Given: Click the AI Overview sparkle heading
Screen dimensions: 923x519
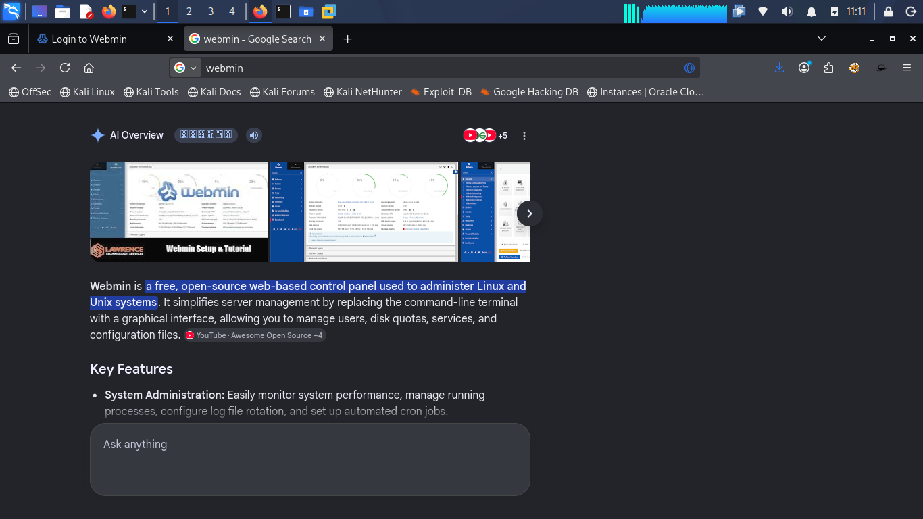Looking at the screenshot, I should coord(127,135).
